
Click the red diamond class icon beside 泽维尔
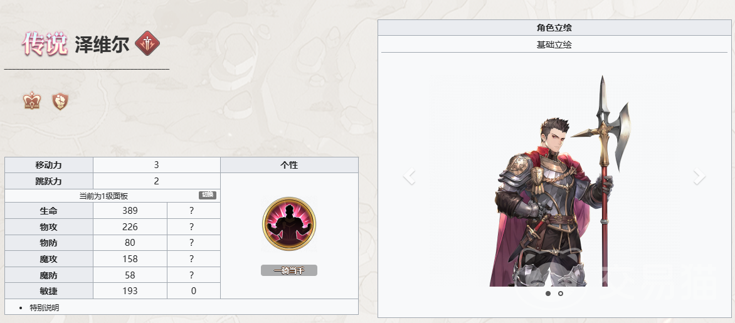pos(147,44)
